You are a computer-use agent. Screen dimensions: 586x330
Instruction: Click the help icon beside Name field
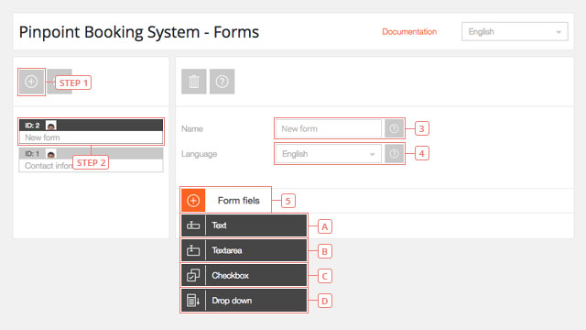[394, 128]
